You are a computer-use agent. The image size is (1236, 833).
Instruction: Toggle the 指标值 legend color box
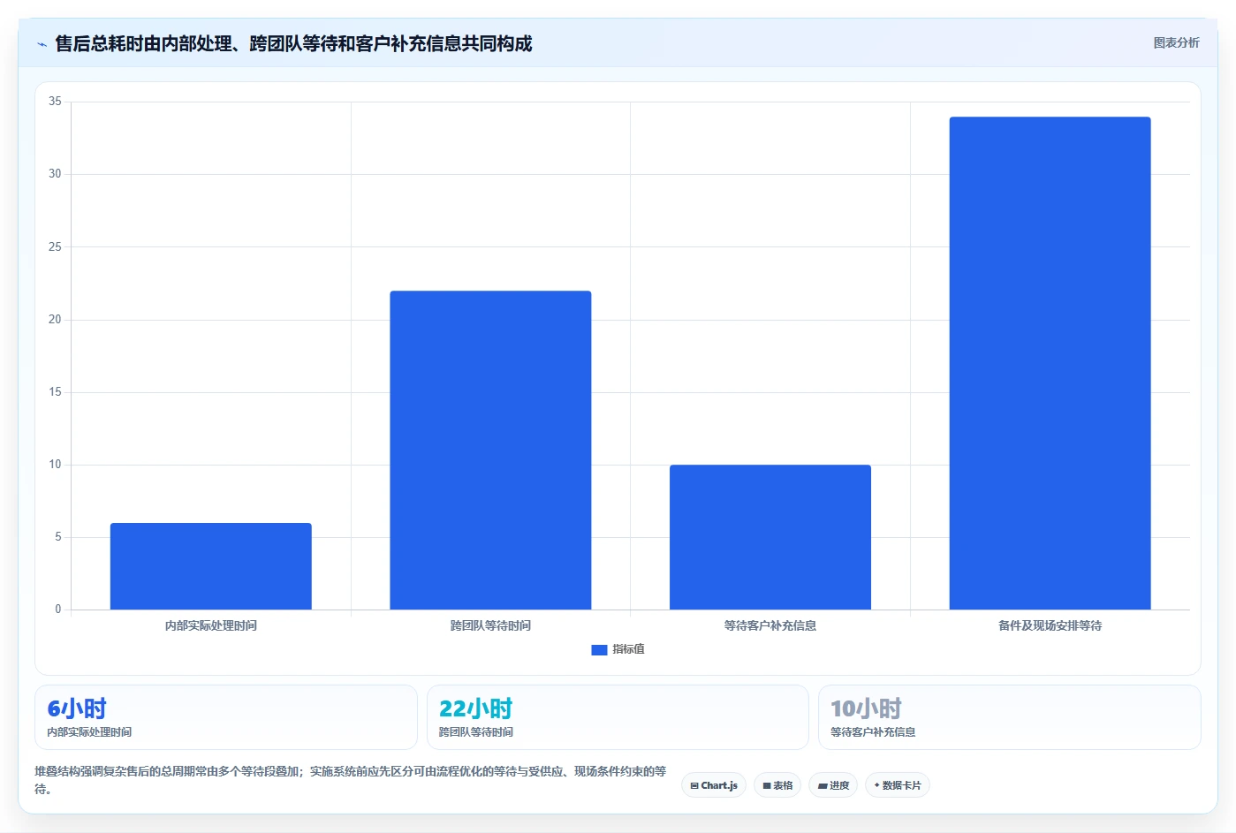pyautogui.click(x=599, y=649)
